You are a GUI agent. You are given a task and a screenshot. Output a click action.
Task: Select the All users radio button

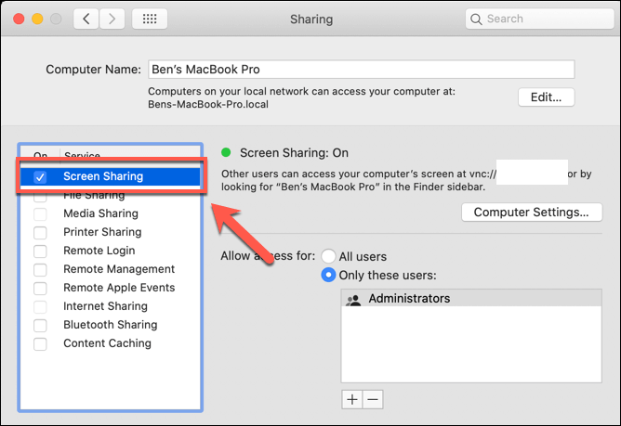pos(328,256)
